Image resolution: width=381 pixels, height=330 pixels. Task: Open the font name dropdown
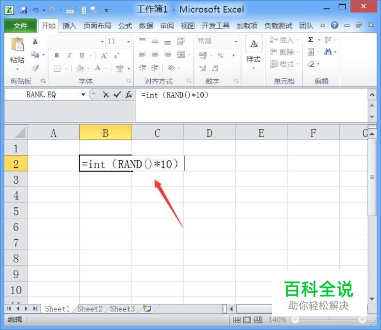102,42
